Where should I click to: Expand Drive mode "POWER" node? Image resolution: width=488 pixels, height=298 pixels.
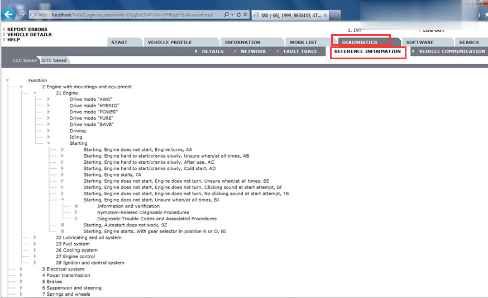click(49, 112)
